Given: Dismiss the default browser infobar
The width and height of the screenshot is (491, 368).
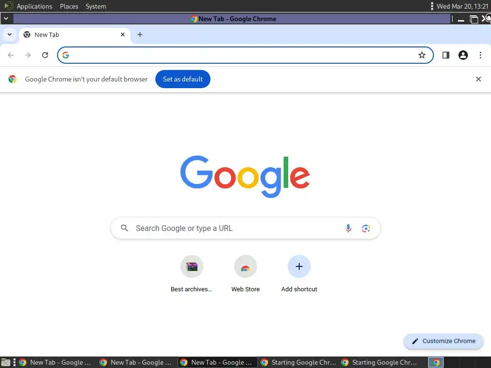Looking at the screenshot, I should [478, 79].
